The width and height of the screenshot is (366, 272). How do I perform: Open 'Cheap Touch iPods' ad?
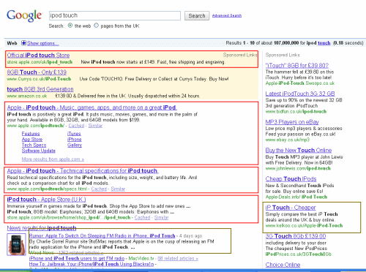point(291,179)
